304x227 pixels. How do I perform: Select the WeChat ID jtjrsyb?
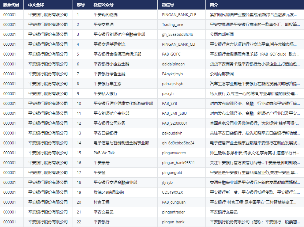click(x=167, y=183)
